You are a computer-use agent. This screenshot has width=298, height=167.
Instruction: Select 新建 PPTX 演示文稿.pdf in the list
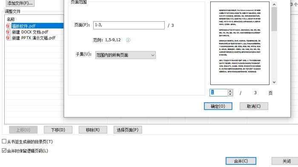point(34,38)
